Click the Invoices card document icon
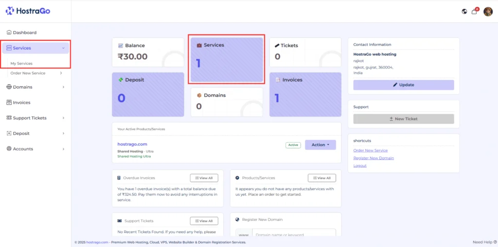Image resolution: width=498 pixels, height=247 pixels. coord(278,80)
